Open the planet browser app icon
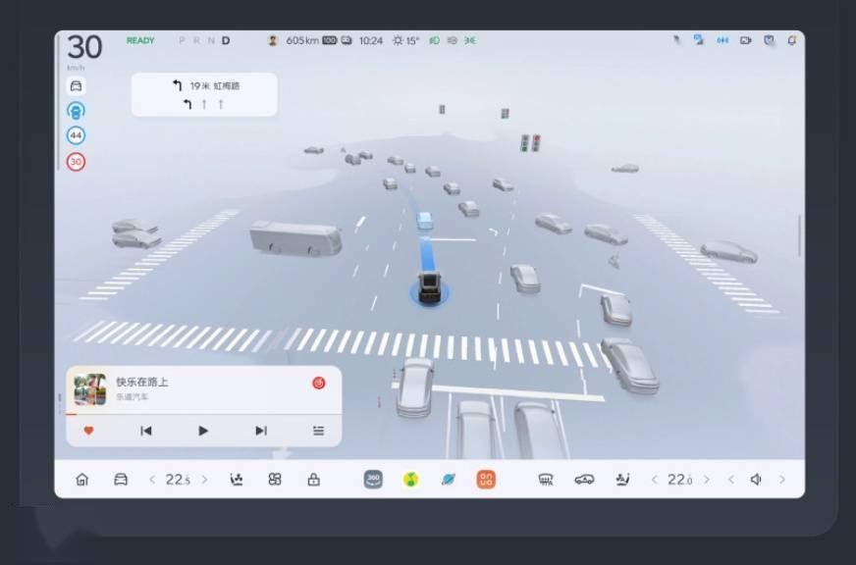 click(449, 480)
